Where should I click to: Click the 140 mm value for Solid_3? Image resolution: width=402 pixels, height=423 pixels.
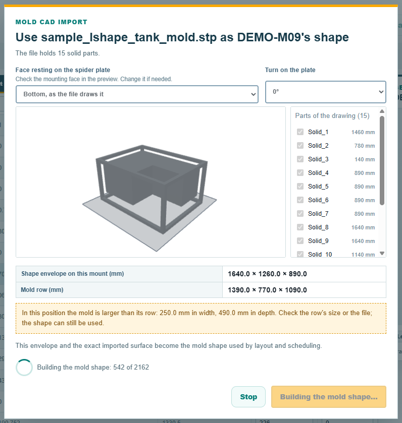pyautogui.click(x=365, y=159)
